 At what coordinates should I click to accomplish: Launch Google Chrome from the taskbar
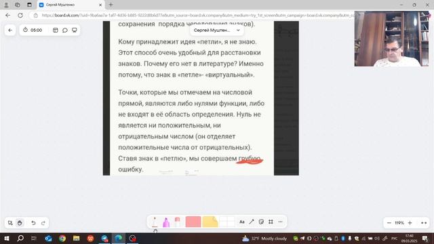click(62, 238)
